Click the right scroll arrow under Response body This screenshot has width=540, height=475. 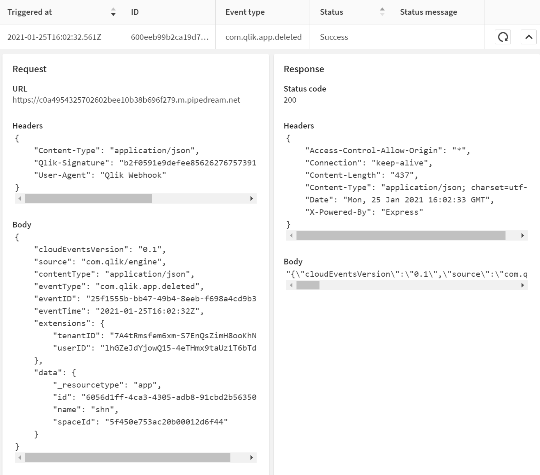pos(523,285)
